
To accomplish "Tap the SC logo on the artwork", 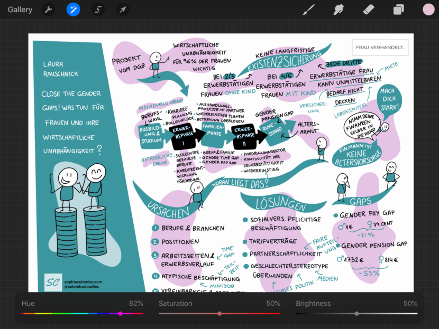I will coord(53,283).
